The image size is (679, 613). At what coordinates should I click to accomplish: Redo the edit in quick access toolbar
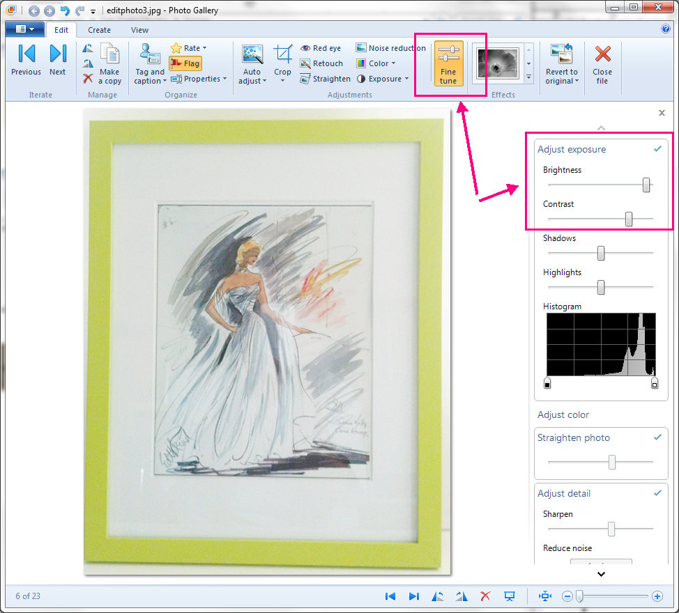(79, 10)
